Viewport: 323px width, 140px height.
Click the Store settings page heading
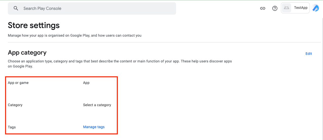pos(34,25)
